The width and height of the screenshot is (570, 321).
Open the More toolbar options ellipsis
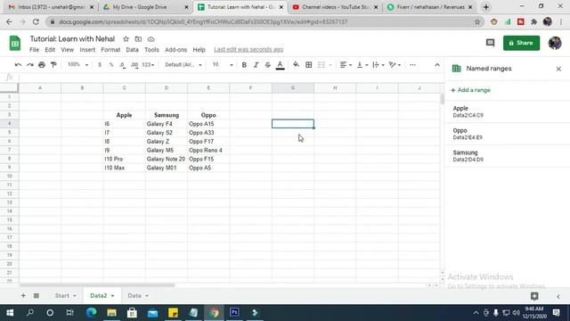[412, 65]
